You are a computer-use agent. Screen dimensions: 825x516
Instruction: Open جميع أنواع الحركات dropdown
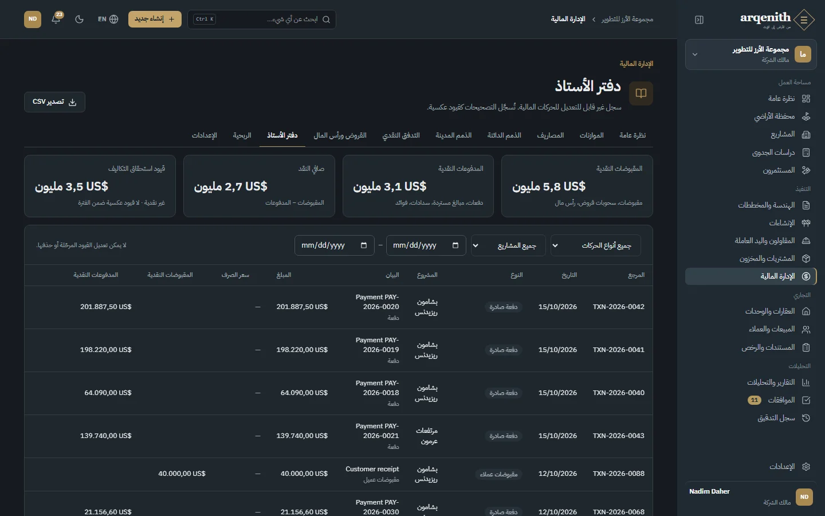(596, 245)
